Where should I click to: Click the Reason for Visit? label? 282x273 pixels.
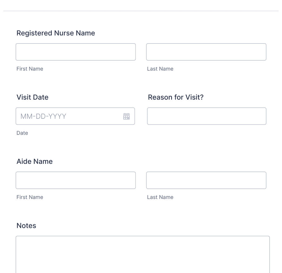(176, 97)
